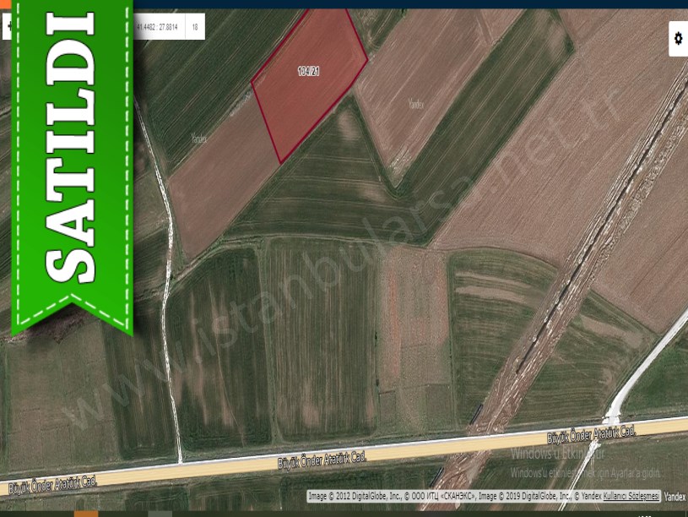Image resolution: width=688 pixels, height=517 pixels.
Task: Click the coordinates box showing 41.4482 : 27.8814
Action: 157,27
